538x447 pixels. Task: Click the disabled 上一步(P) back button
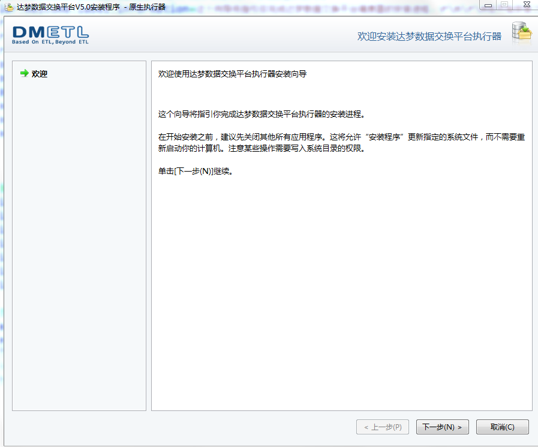coord(383,427)
